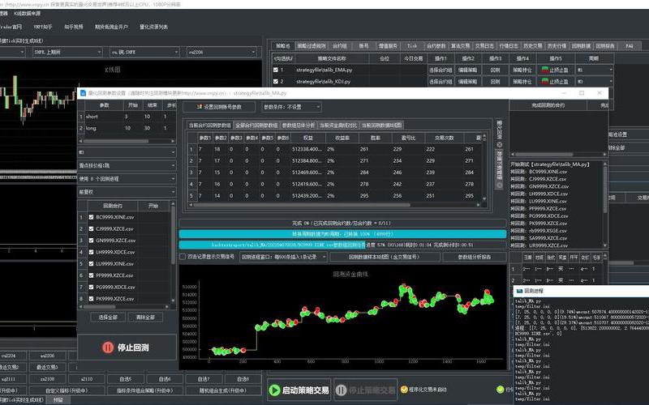Click the 回测进程 window title icon
This screenshot has width=649, height=405.
pos(519,291)
